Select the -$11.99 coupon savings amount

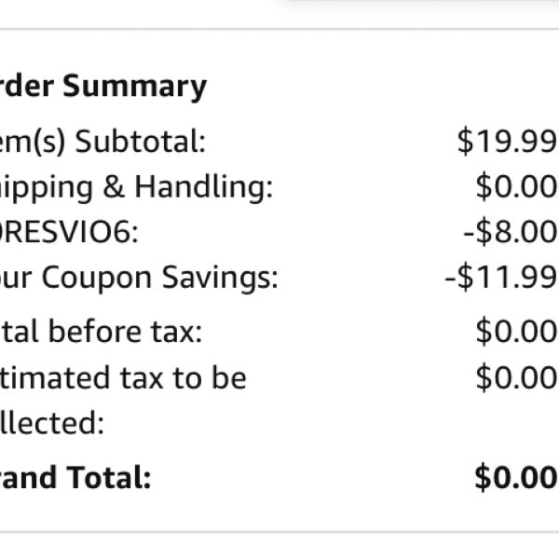point(500,278)
